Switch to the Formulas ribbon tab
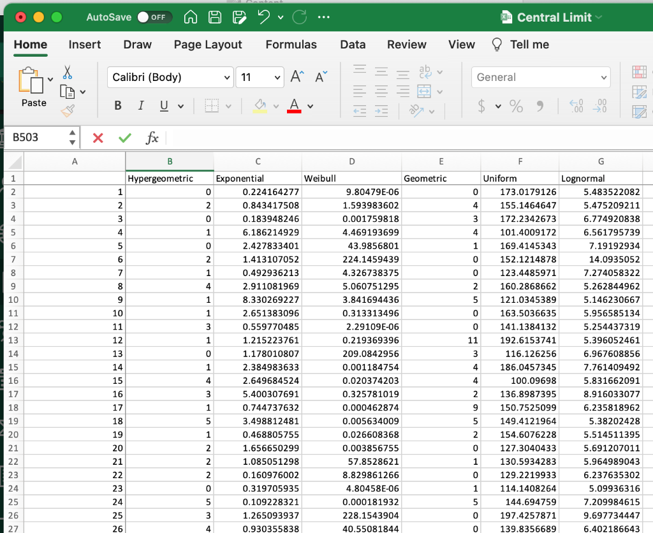Screen dimensions: 653x533 coord(291,45)
